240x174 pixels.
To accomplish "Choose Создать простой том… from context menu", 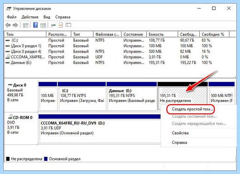I will (x=192, y=109).
